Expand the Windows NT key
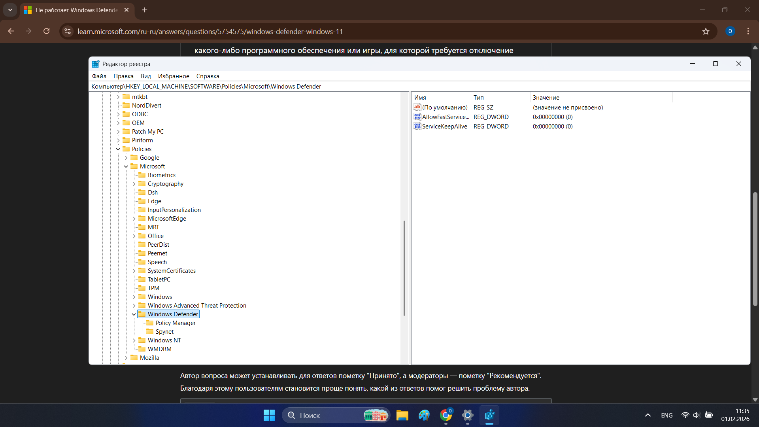 point(134,340)
